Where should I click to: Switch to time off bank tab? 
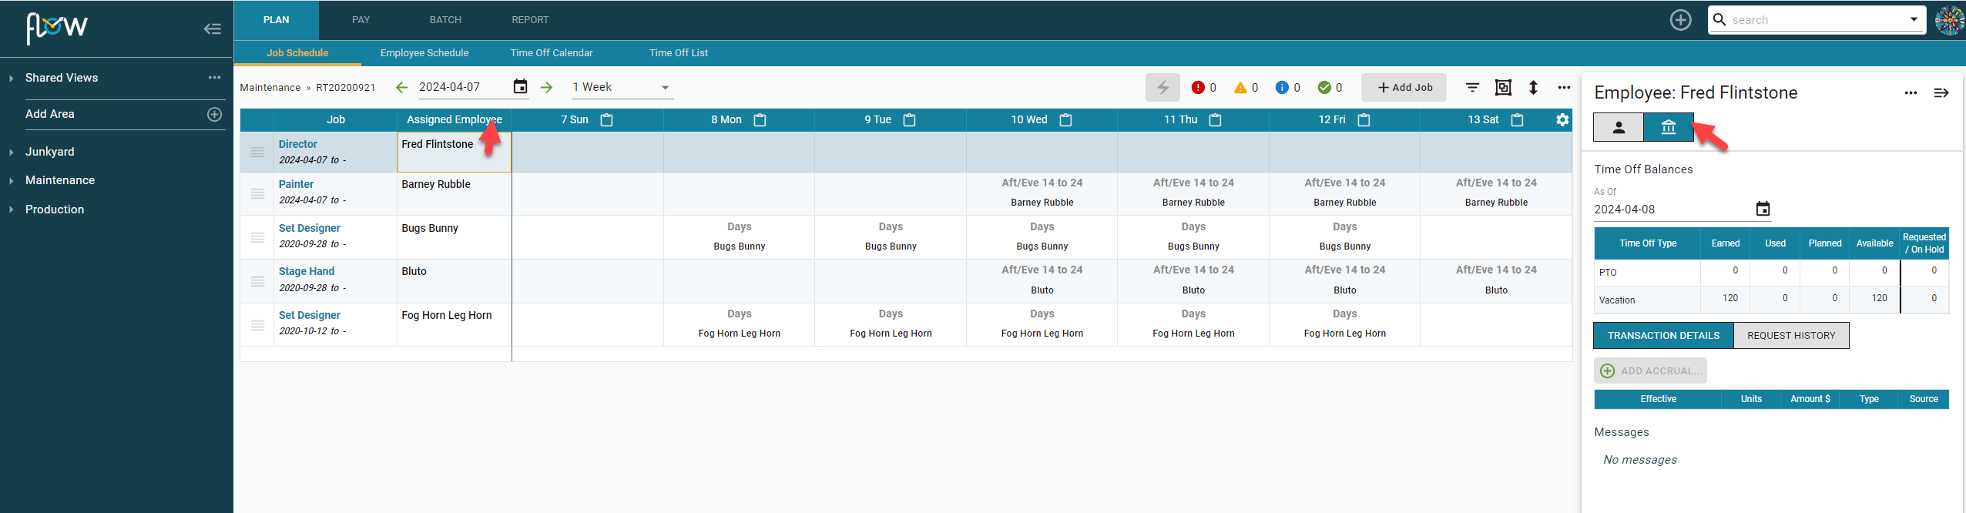[x=1669, y=128]
